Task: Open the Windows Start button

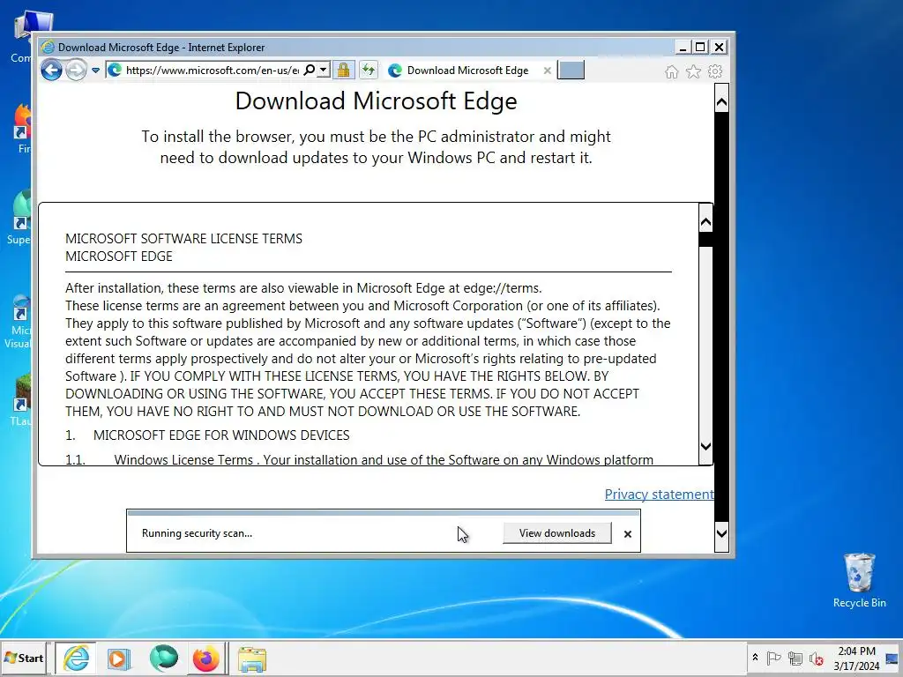Action: coord(24,658)
